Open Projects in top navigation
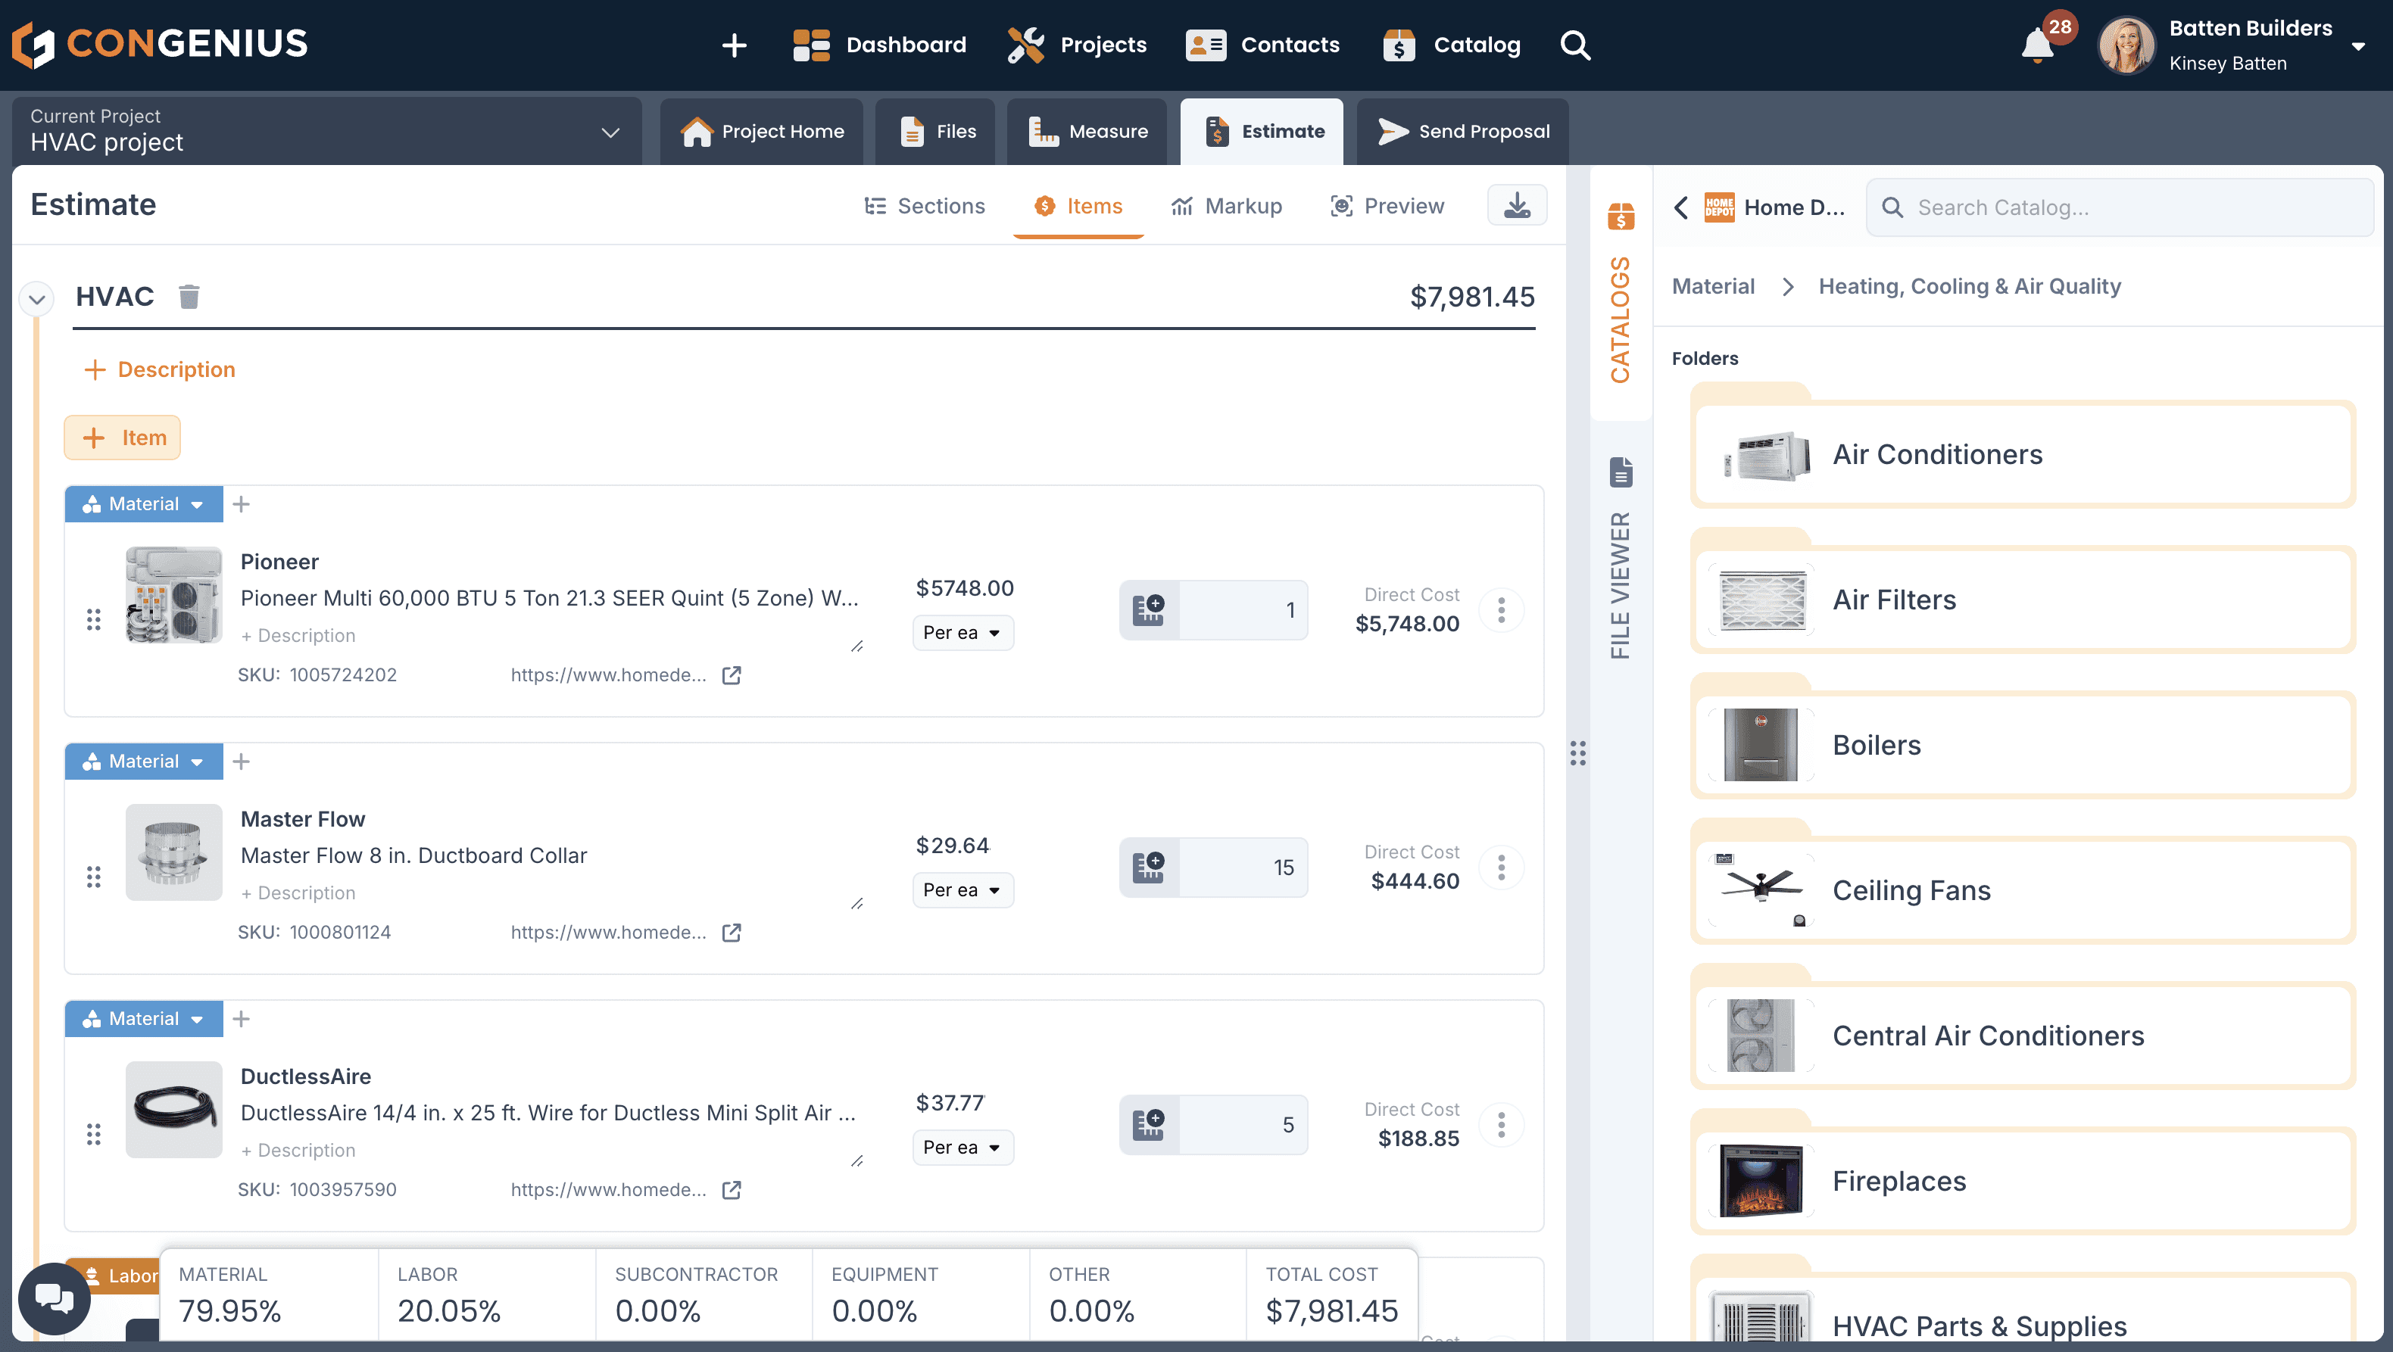2393x1352 pixels. pyautogui.click(x=1078, y=45)
